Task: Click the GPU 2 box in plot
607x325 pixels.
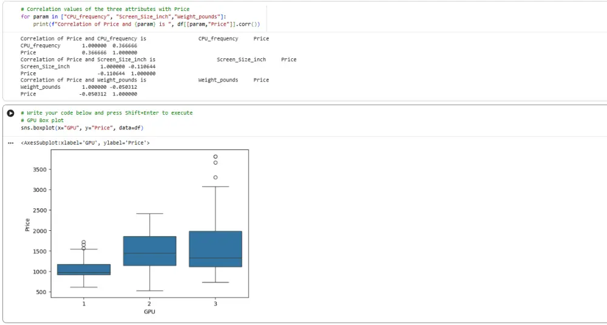Action: click(149, 251)
